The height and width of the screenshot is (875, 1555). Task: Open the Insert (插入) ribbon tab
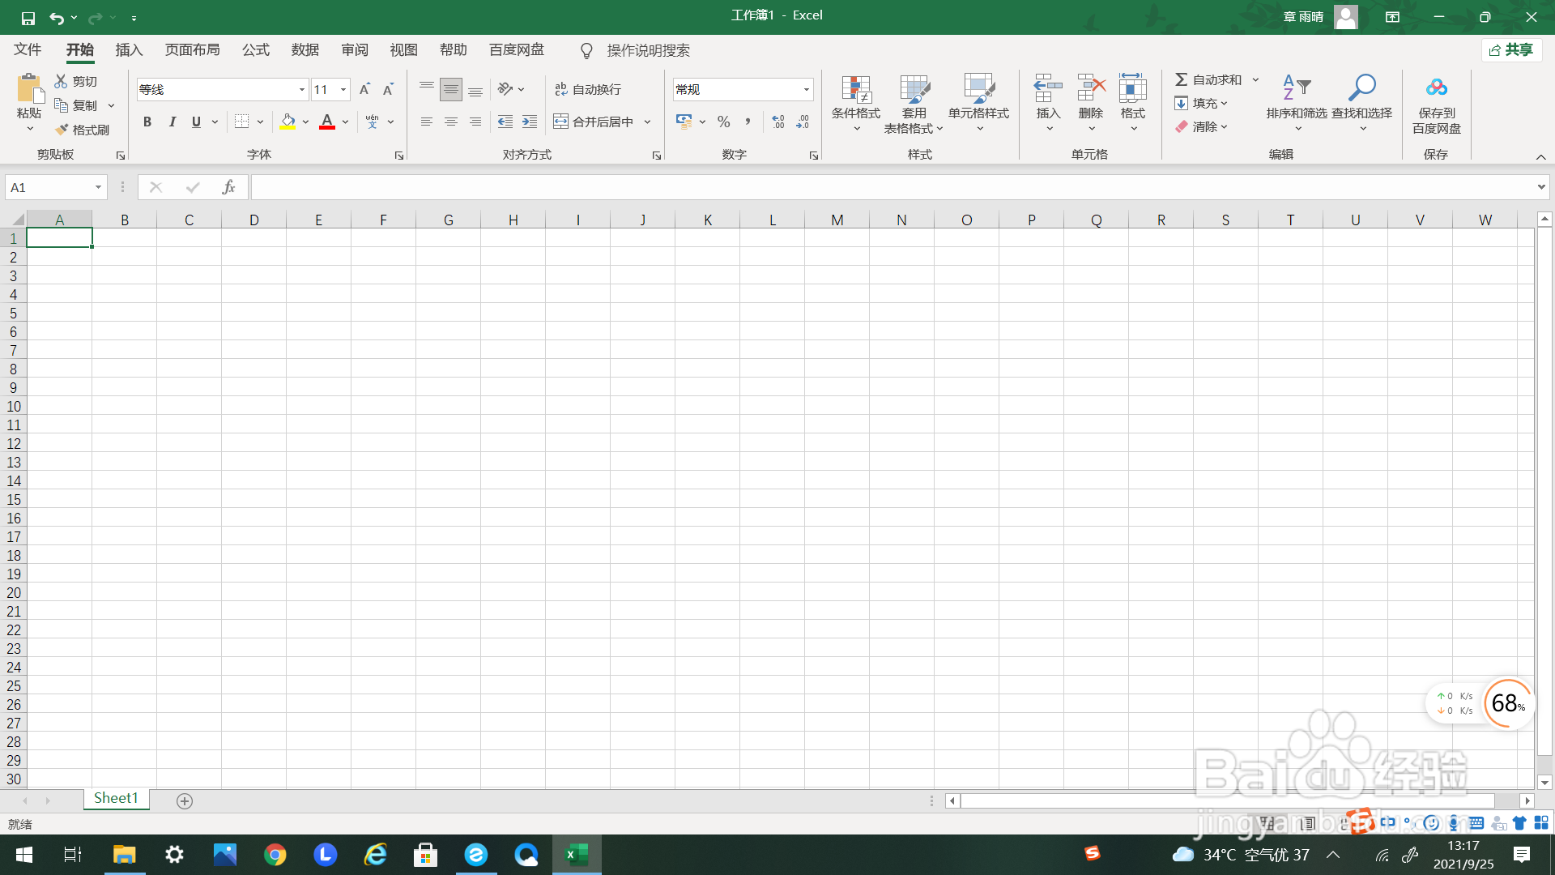tap(129, 50)
